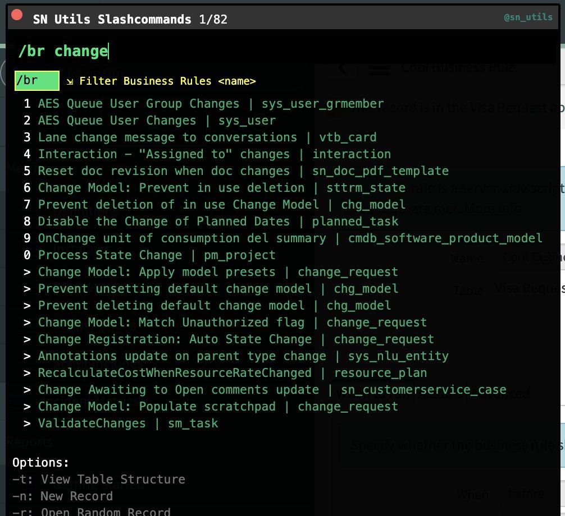The height and width of the screenshot is (516, 565).
Task: Open 'Annotations update on parent type change'
Action: click(x=243, y=356)
